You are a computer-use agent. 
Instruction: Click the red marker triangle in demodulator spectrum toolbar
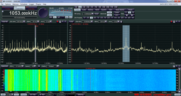pos(171,22)
